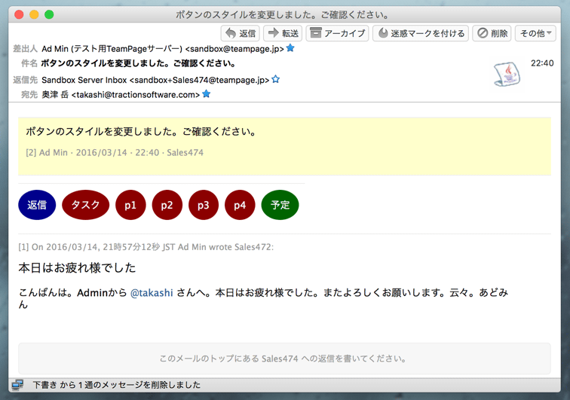Toggle star next to sender sandbox@teampage.jp
The width and height of the screenshot is (570, 400).
point(290,48)
